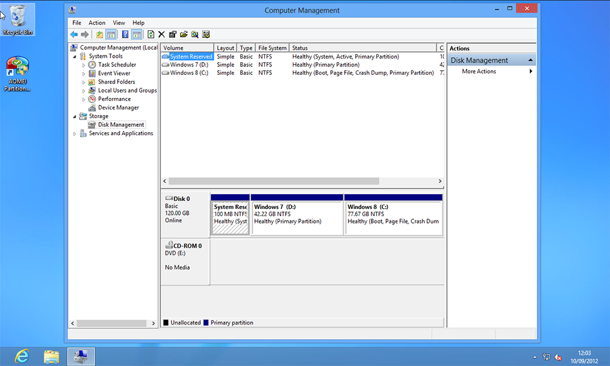Image resolution: width=610 pixels, height=366 pixels.
Task: Click the Delete X toolbar icon
Action: 162,35
